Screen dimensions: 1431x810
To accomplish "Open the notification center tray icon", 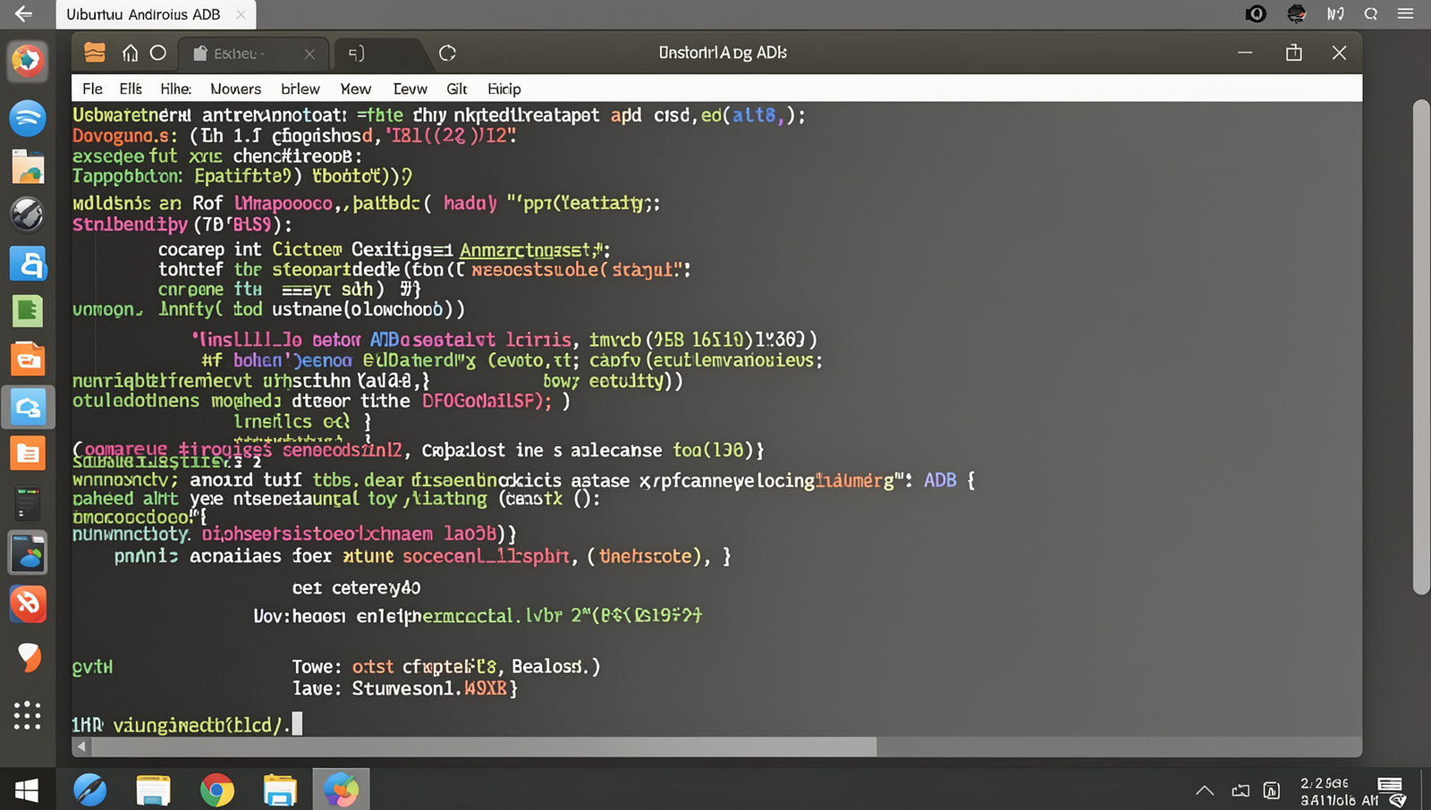I will (1392, 790).
